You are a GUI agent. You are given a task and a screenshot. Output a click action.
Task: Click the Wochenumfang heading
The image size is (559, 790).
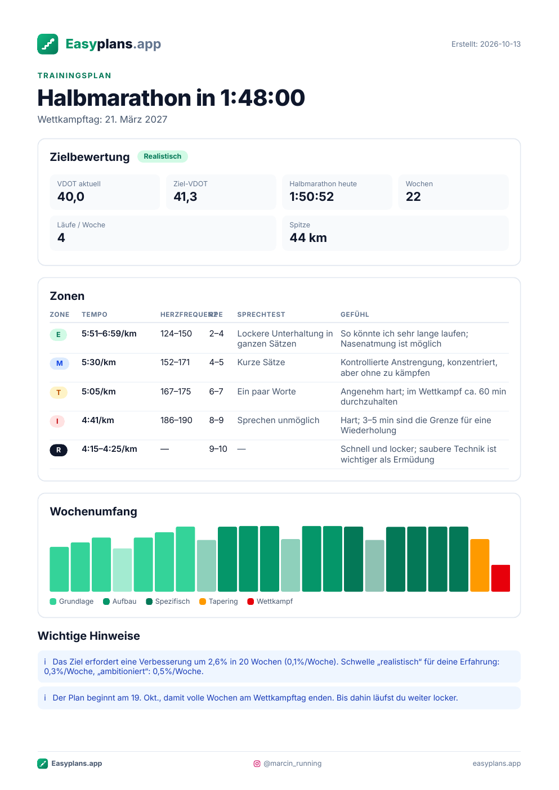pos(93,511)
